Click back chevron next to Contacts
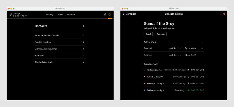The height and width of the screenshot is (107, 234). pyautogui.click(x=123, y=14)
